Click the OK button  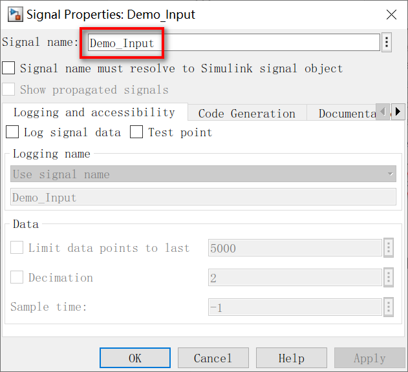[135, 358]
